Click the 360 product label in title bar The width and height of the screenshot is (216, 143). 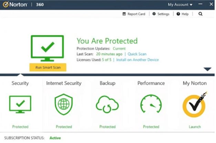click(x=40, y=5)
